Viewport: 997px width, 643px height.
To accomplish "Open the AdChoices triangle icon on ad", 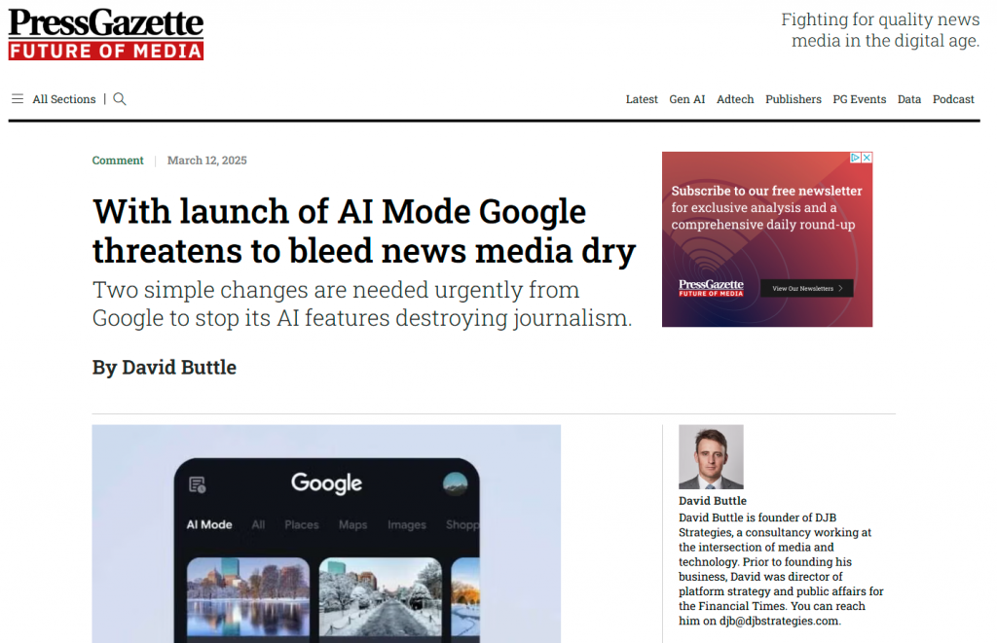I will [856, 158].
